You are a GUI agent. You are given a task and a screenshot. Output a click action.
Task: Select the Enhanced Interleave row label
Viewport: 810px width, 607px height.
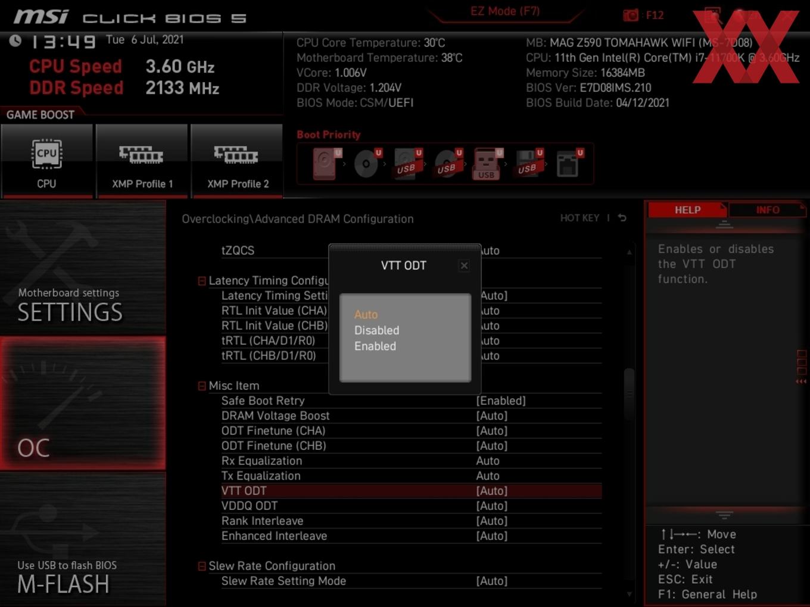tap(274, 536)
